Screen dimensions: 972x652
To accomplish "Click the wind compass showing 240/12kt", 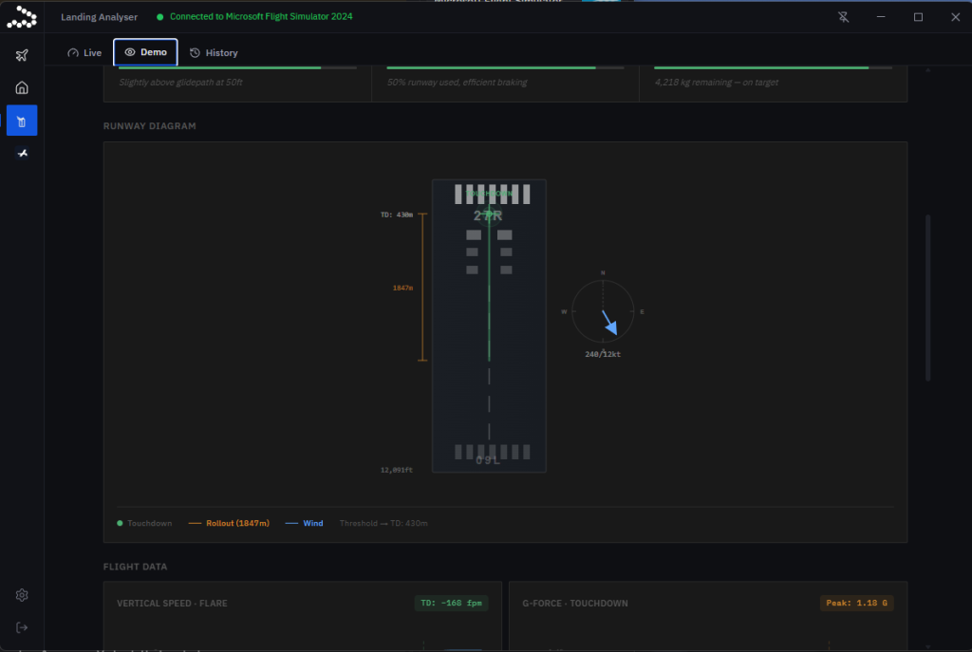I will coord(603,311).
